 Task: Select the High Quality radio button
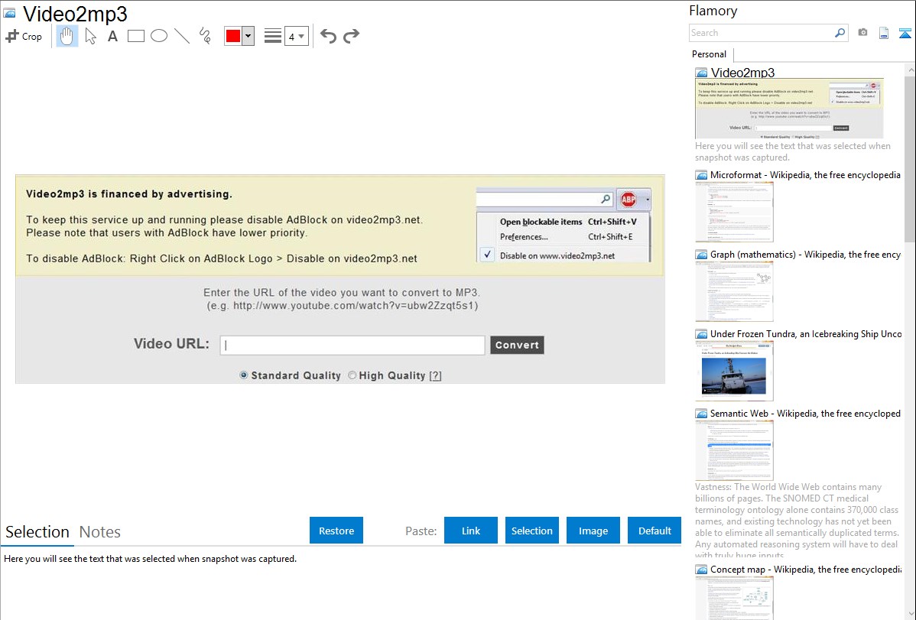point(352,375)
